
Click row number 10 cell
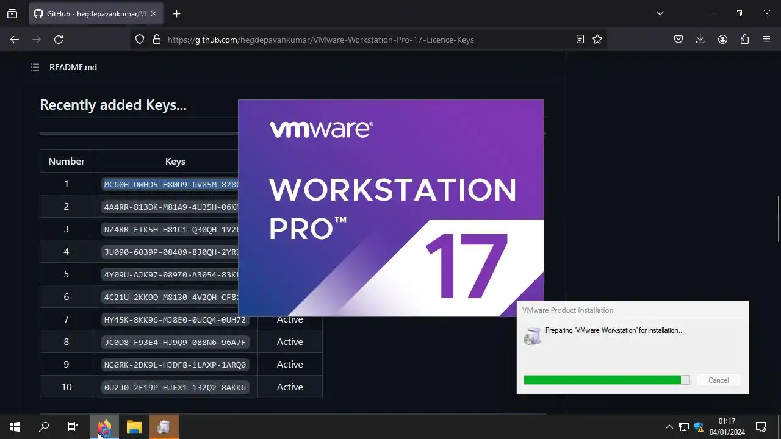click(67, 387)
